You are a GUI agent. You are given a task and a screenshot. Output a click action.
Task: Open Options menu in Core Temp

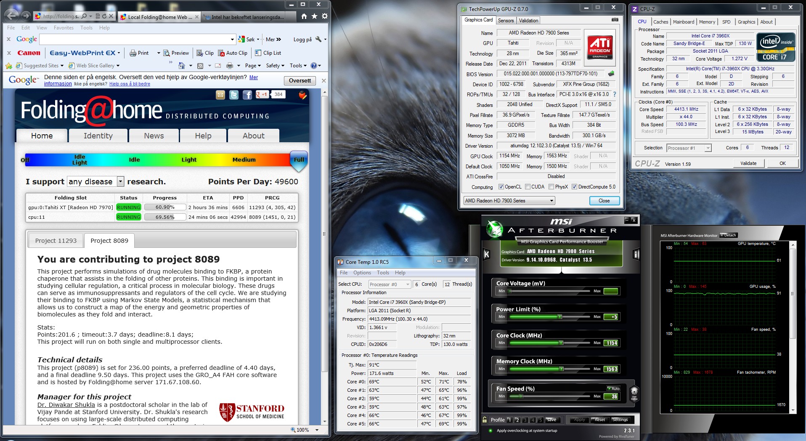pyautogui.click(x=362, y=273)
